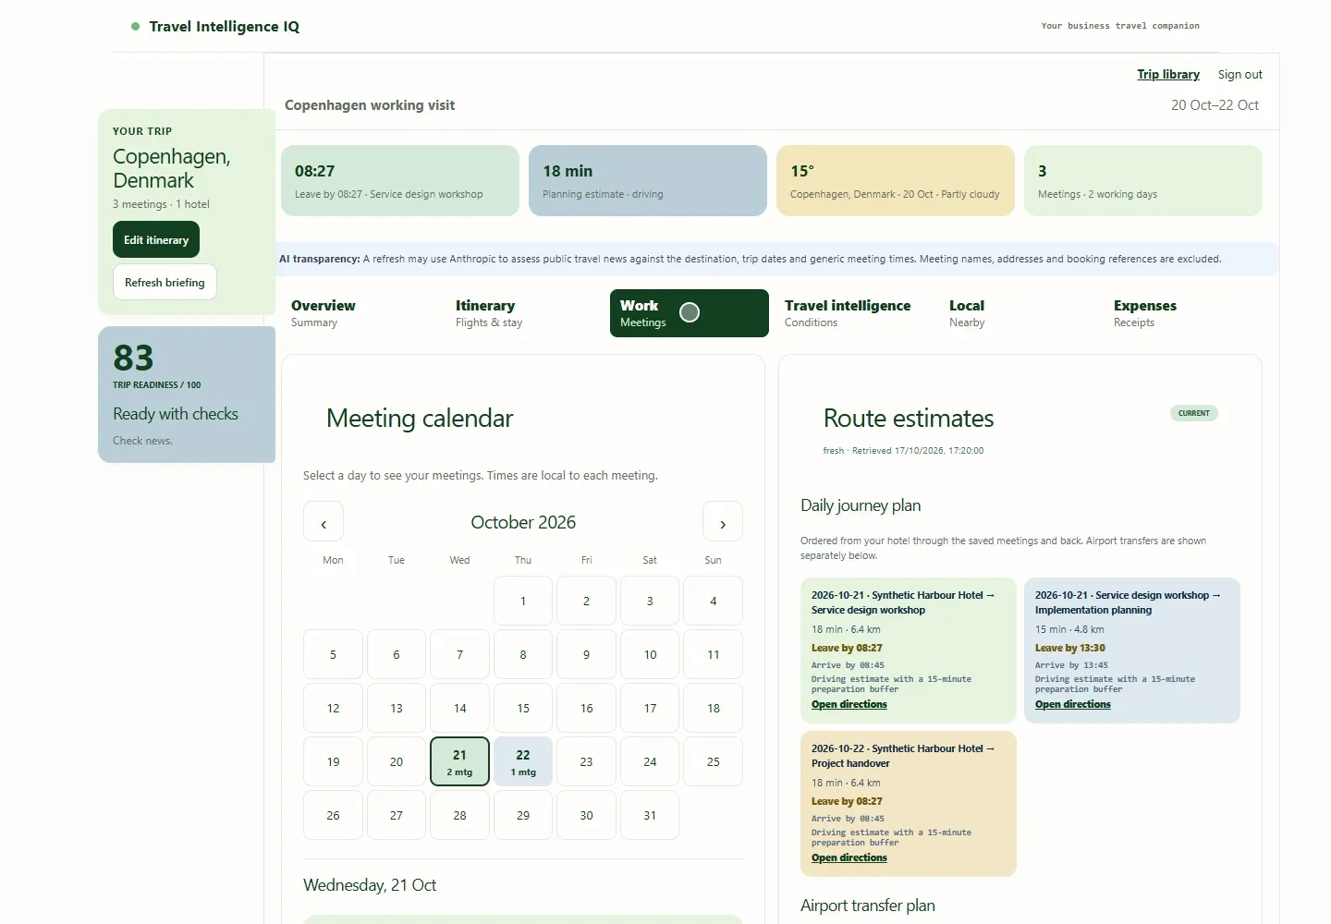Screen dimensions: 1331x924
Task: Switch to the Itinerary tab
Action: (524, 313)
